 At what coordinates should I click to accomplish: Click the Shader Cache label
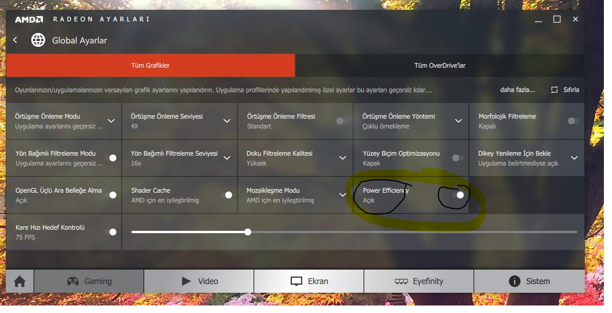151,190
